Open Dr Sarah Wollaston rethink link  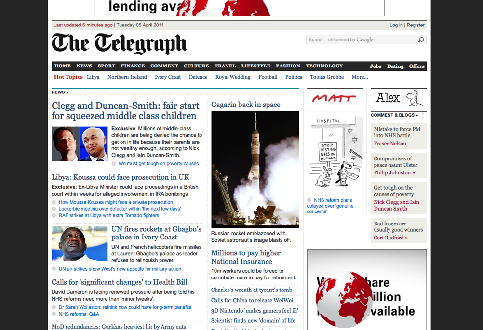point(125,307)
